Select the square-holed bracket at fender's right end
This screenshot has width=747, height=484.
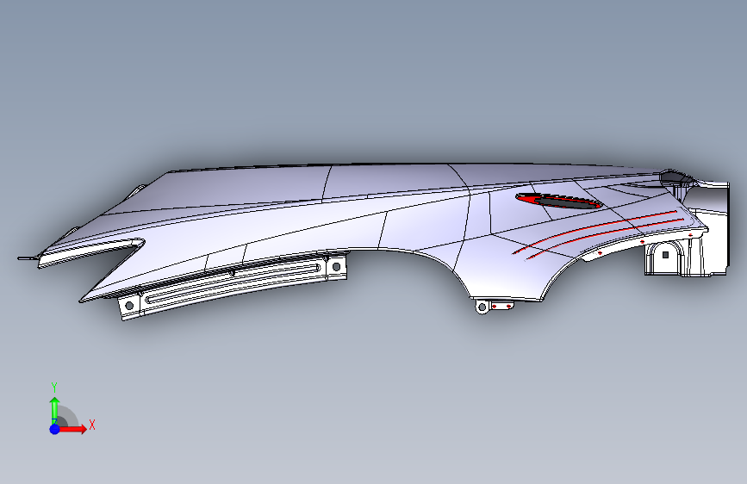[665, 258]
